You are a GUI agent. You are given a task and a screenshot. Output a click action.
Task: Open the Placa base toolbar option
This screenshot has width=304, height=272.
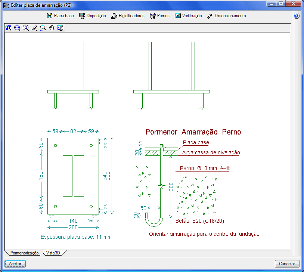coord(60,16)
